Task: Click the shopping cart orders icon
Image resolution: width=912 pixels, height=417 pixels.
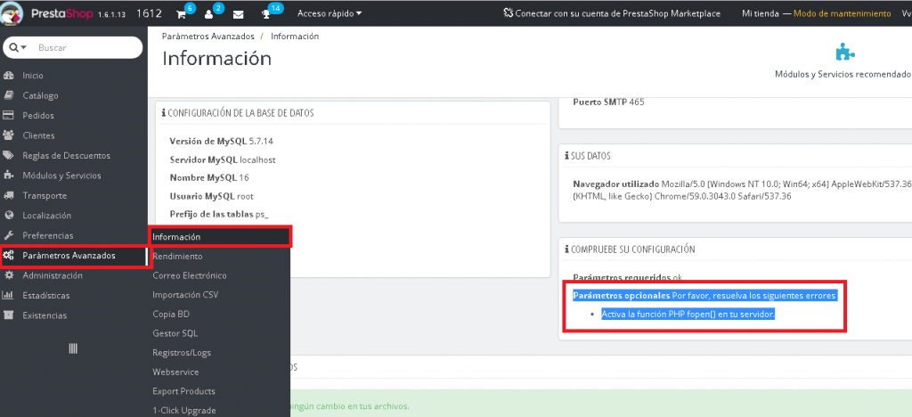Action: 182,13
